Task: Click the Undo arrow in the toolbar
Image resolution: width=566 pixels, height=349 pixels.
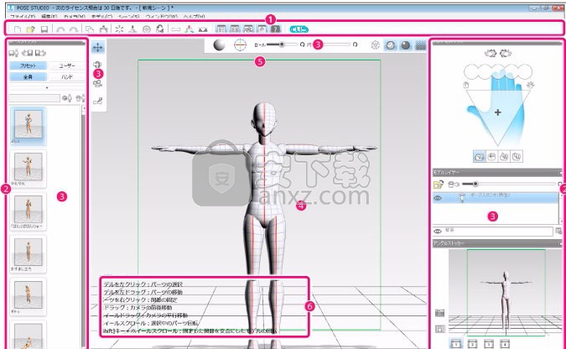Action: point(60,29)
